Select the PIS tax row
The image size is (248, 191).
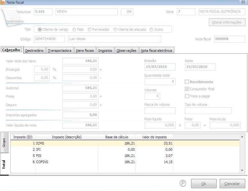125,156
